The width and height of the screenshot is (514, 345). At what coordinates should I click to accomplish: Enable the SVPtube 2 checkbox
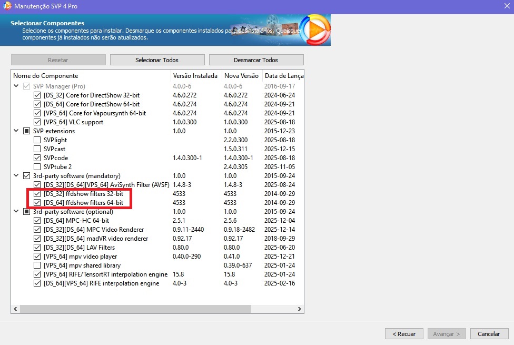pyautogui.click(x=37, y=167)
